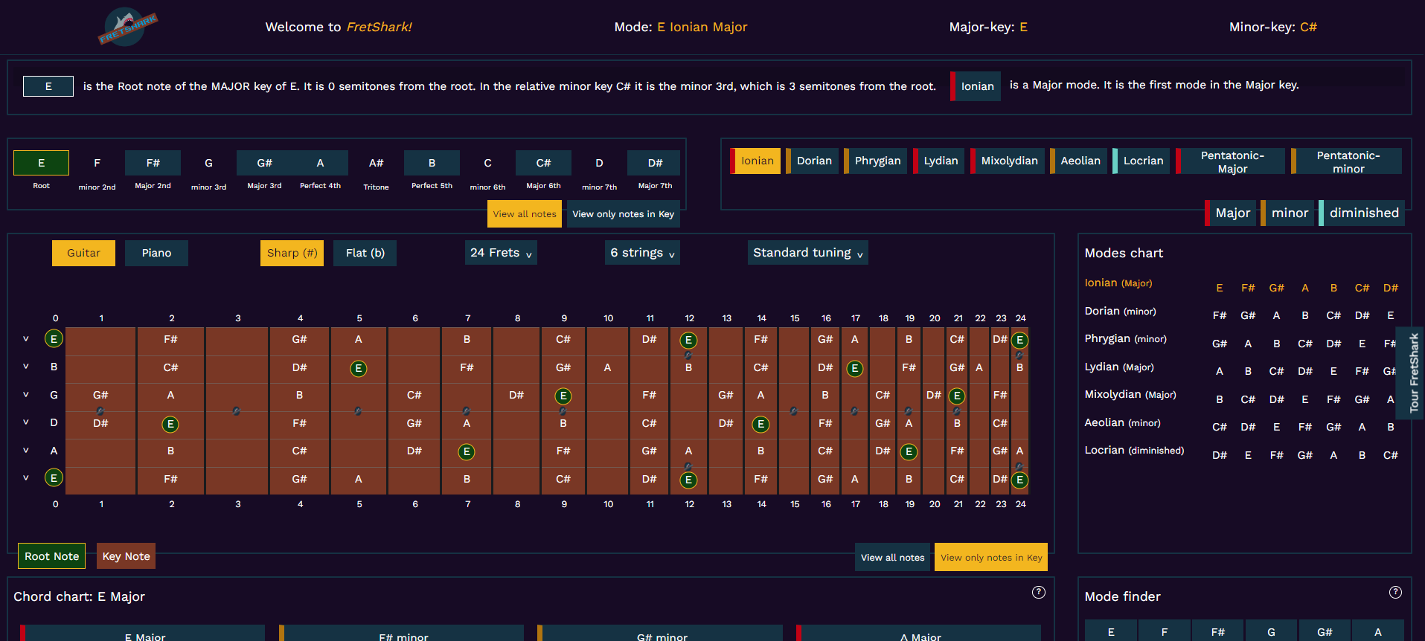The height and width of the screenshot is (641, 1425).
Task: Select the Locrian mode tab
Action: pos(1141,161)
